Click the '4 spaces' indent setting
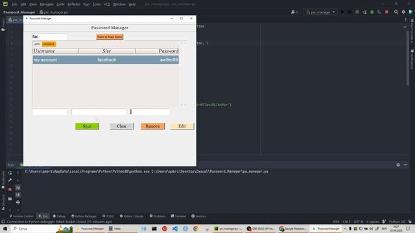This screenshot has height=233, width=415. click(x=373, y=221)
